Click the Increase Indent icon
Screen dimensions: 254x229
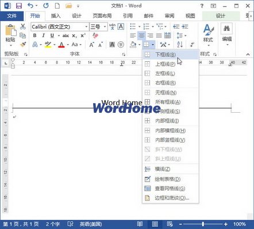(185, 26)
